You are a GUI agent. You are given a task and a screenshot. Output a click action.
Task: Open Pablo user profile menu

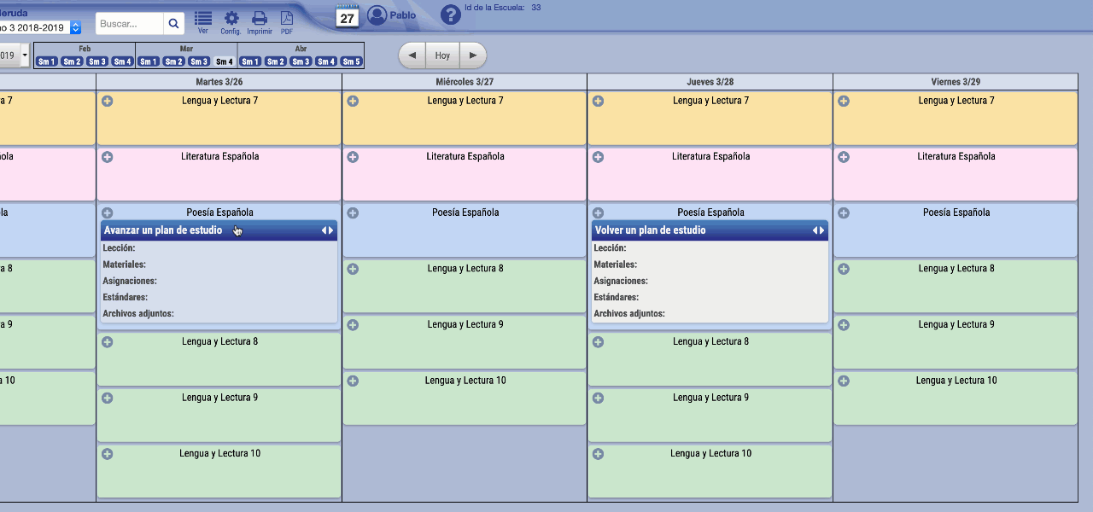pos(392,15)
